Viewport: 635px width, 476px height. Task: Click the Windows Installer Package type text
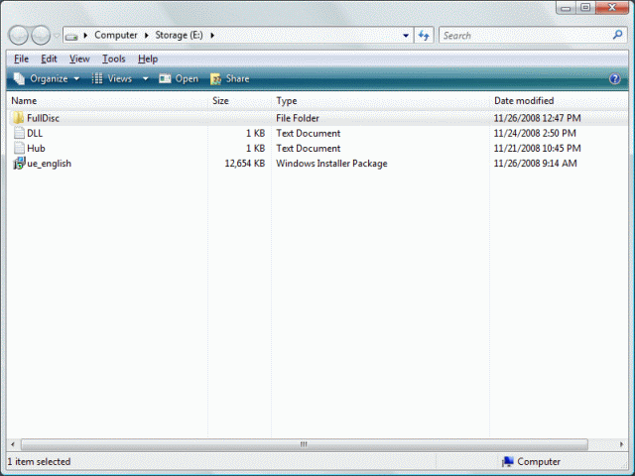pos(331,164)
